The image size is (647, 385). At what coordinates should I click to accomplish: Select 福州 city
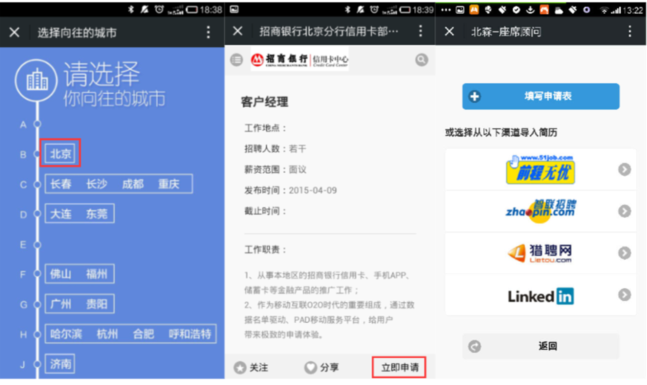coord(97,274)
